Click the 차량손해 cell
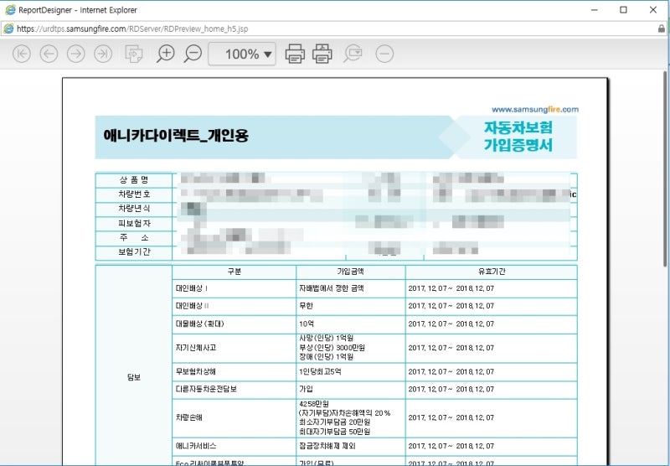Screen dimensions: 670x466 pyautogui.click(x=234, y=417)
